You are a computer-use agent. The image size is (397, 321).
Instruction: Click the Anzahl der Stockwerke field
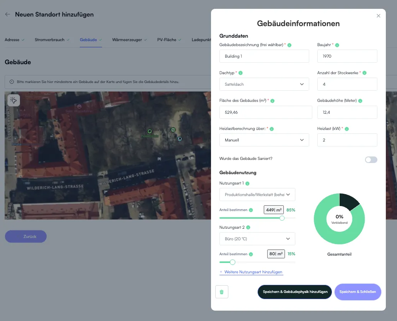[347, 84]
